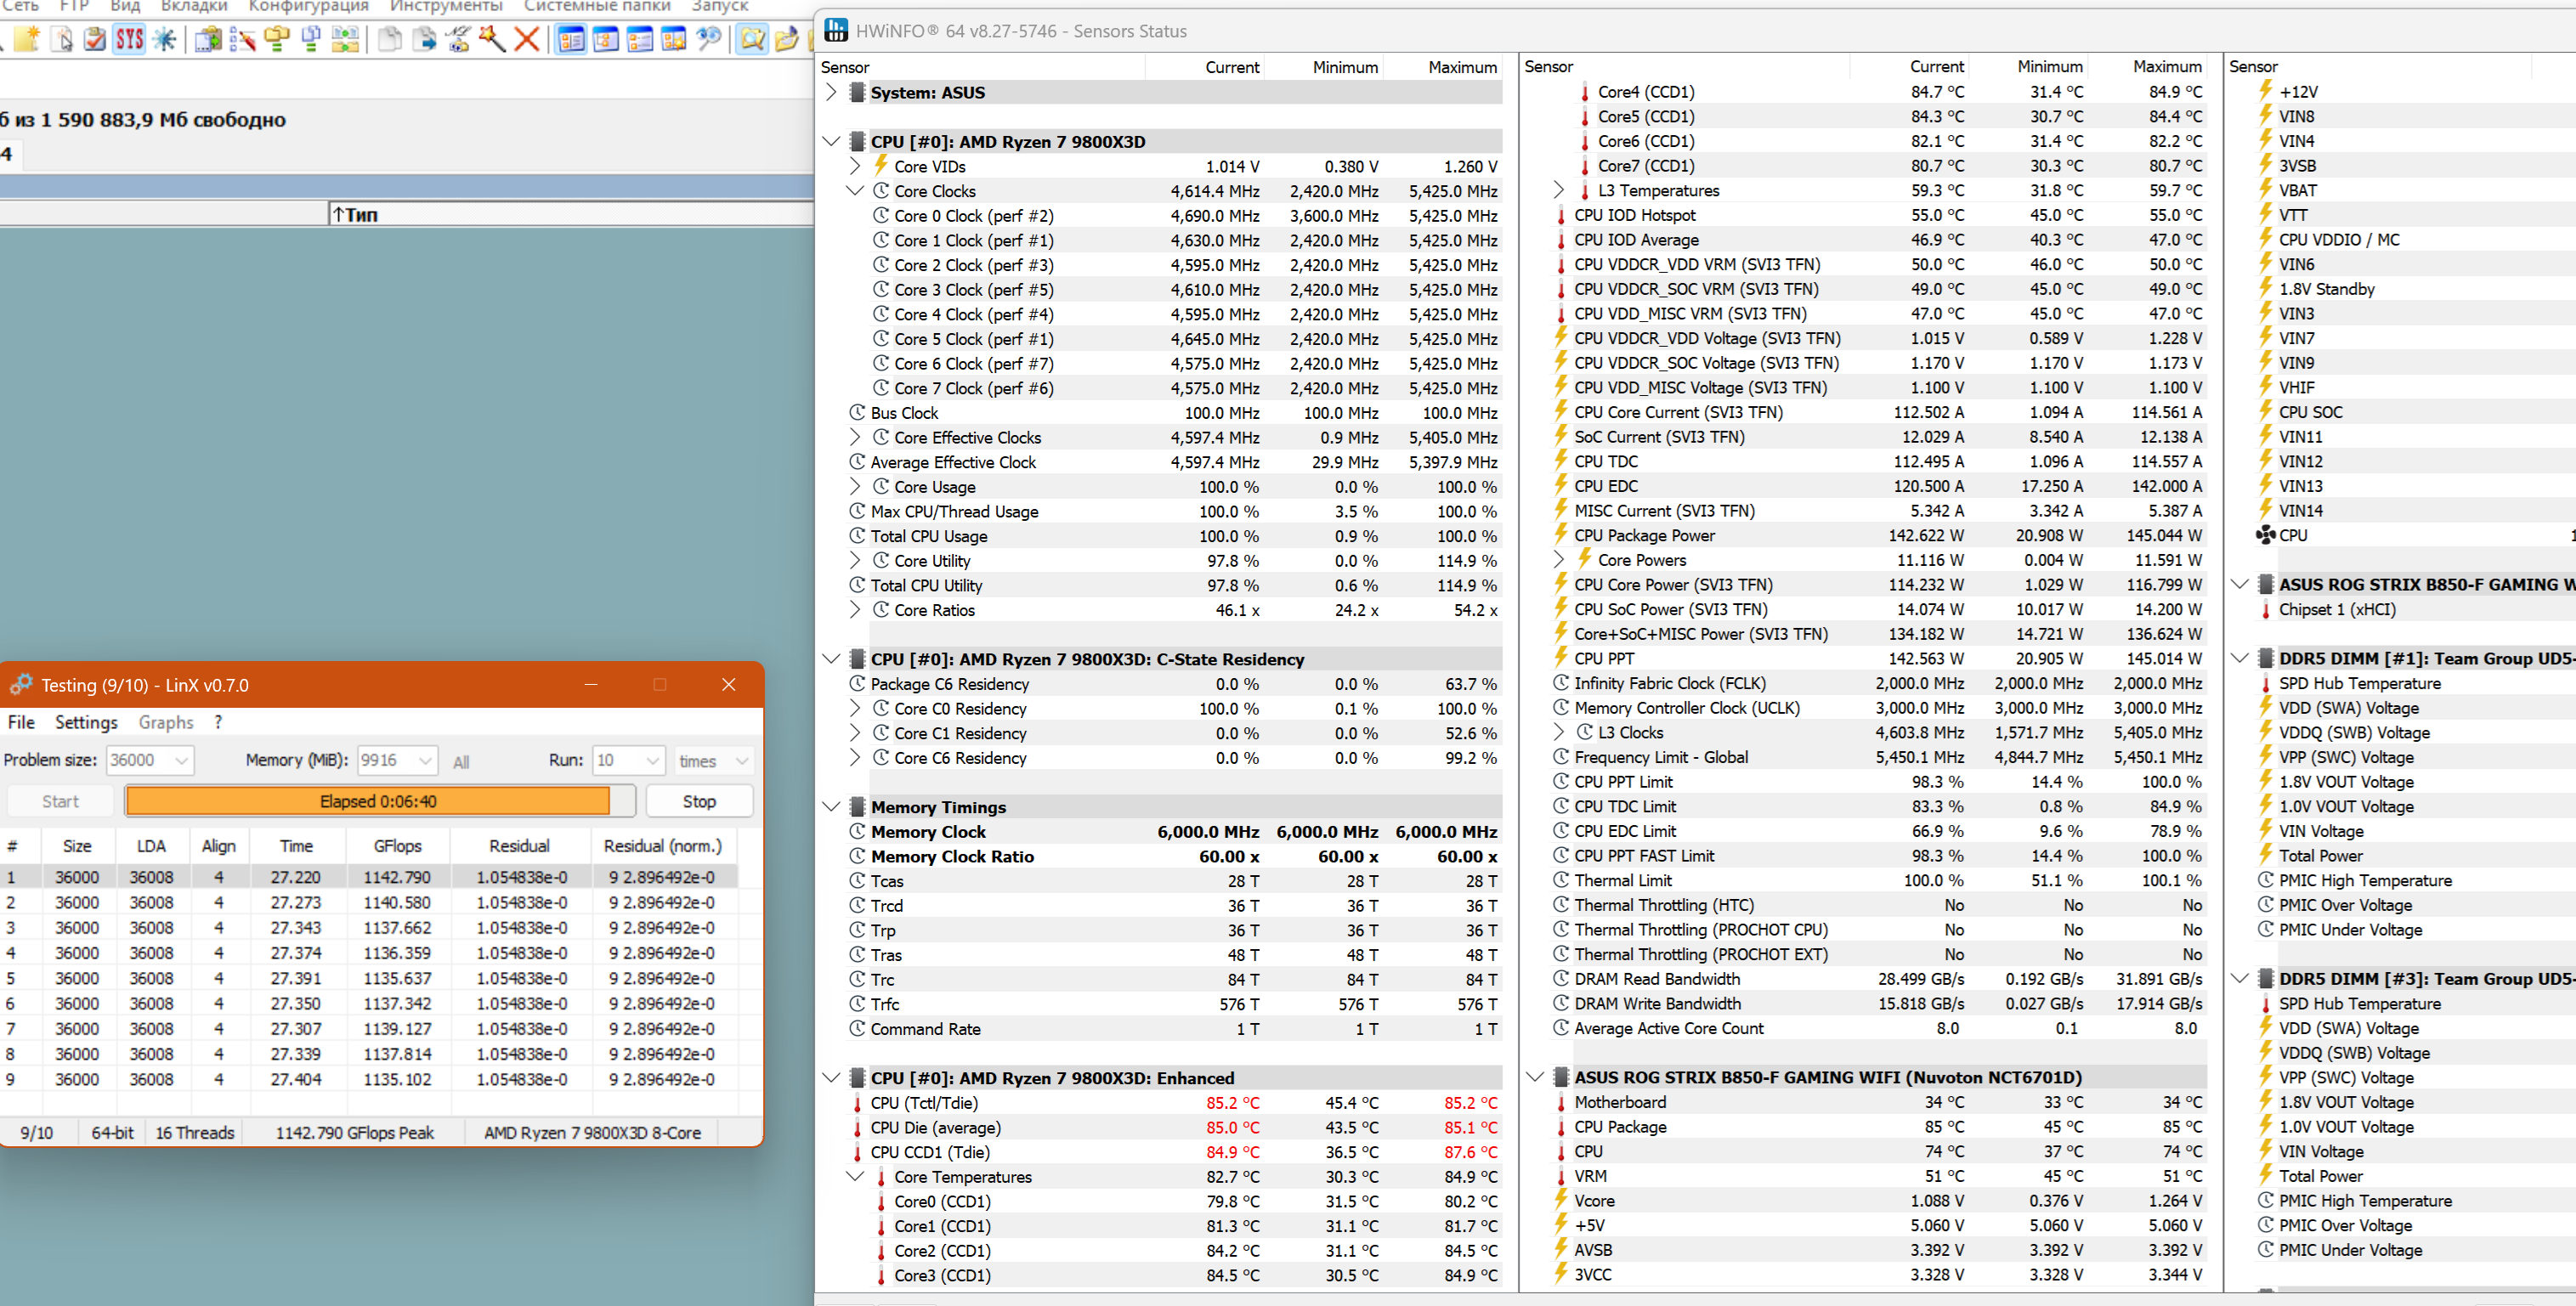Click the synchronize folders toolbar icon

(x=345, y=39)
